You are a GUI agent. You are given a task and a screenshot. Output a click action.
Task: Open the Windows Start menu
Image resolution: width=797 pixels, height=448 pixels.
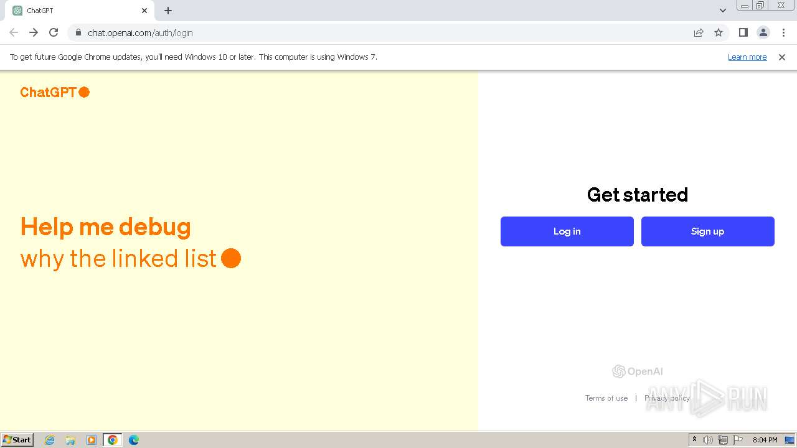click(17, 440)
